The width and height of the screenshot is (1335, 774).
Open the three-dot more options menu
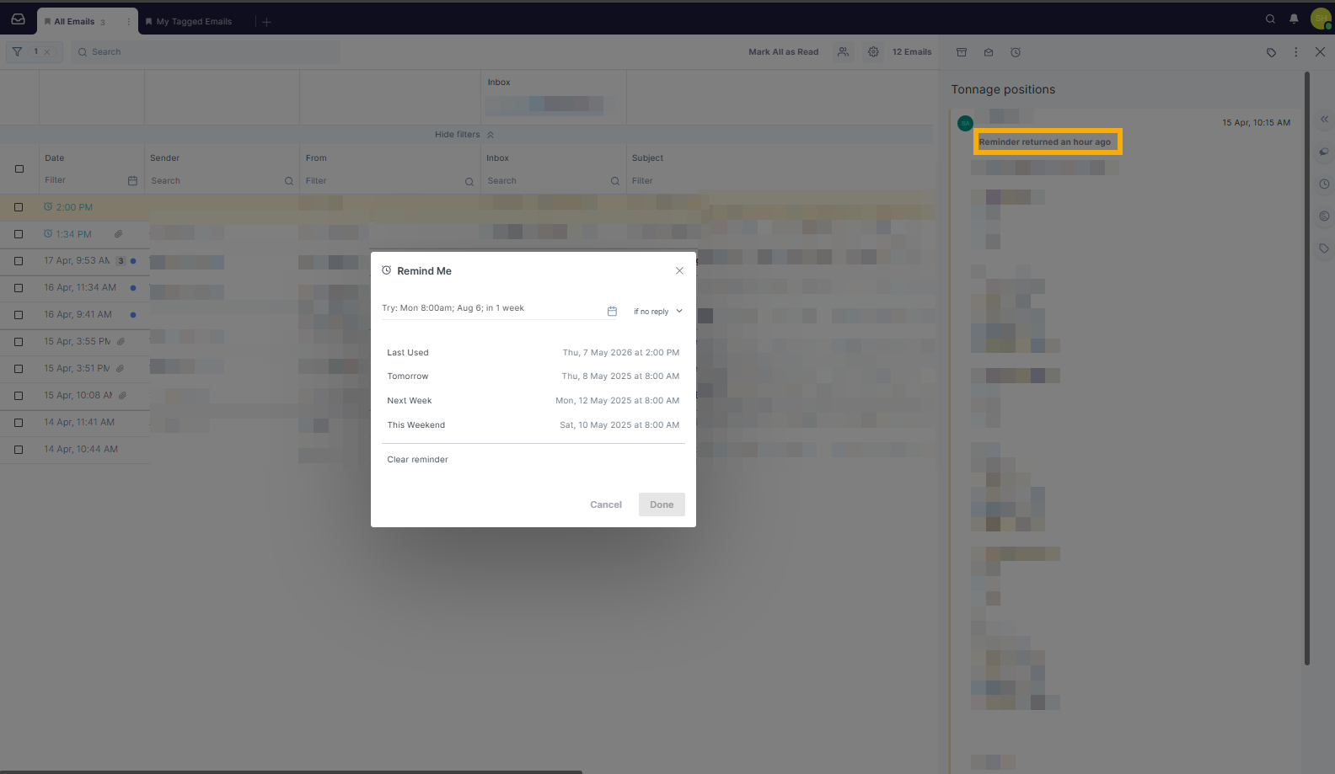pyautogui.click(x=1296, y=52)
